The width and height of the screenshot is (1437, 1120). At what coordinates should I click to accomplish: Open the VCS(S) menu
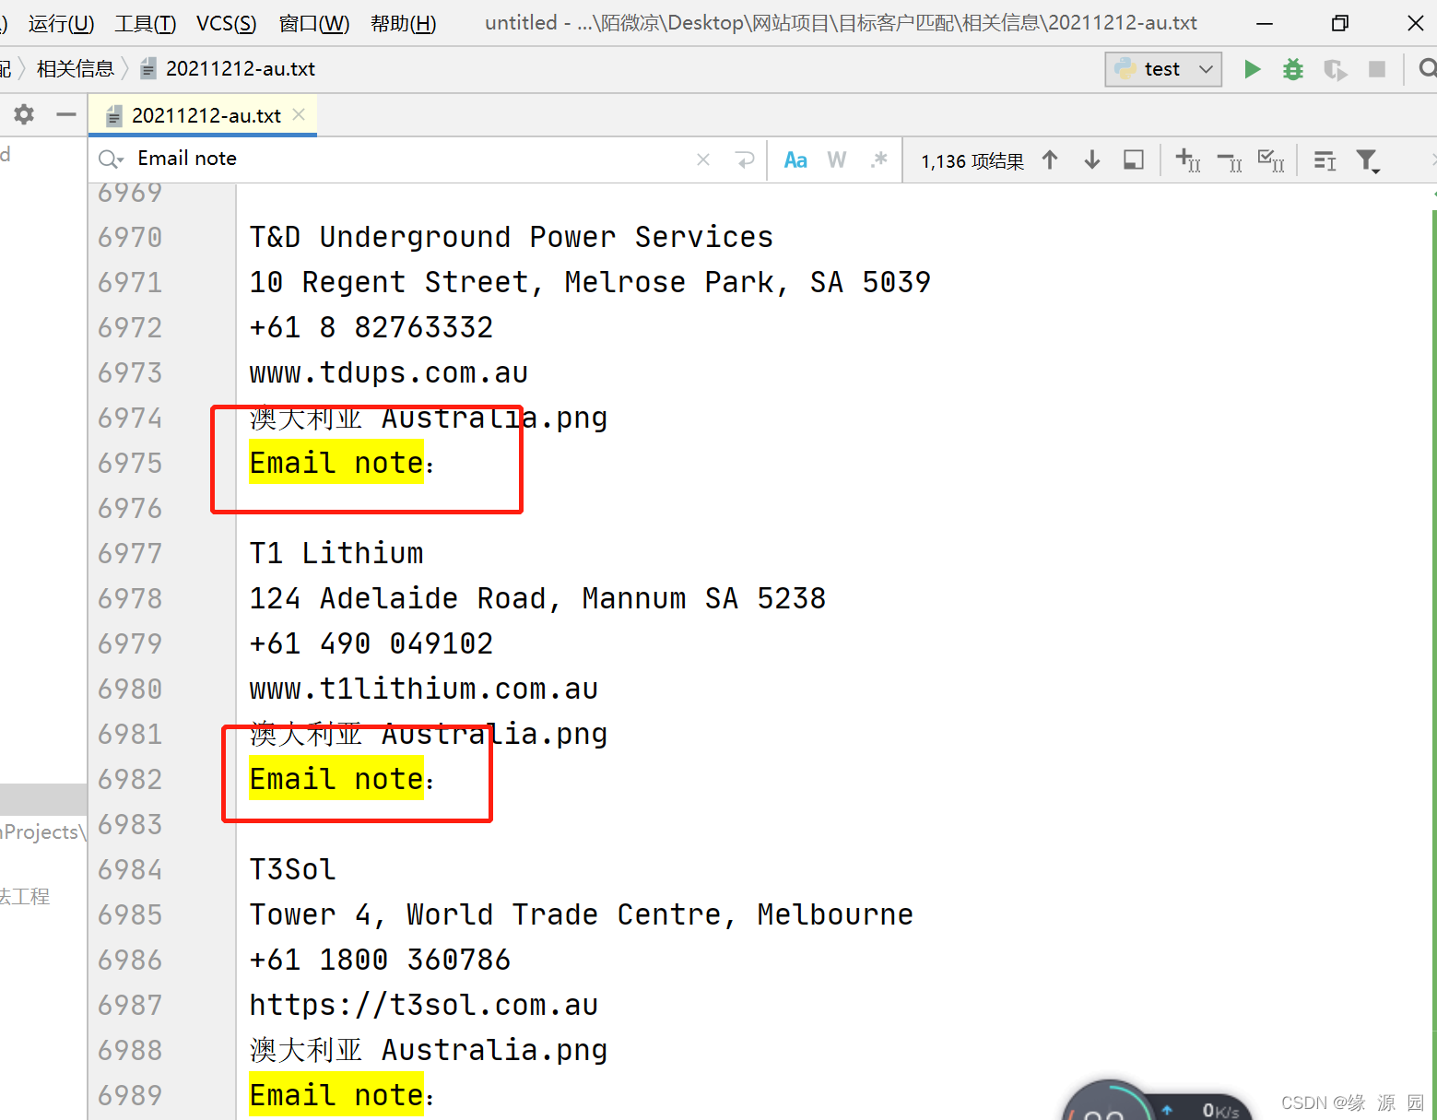(227, 23)
